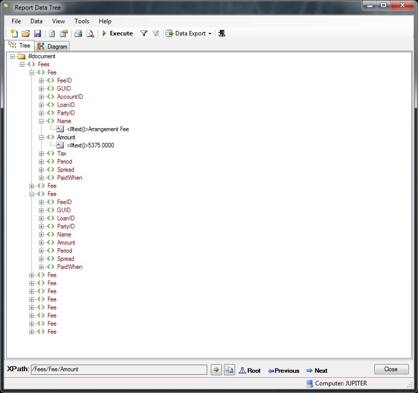This screenshot has width=418, height=393.
Task: Open Print Preview from the toolbar
Action: [x=90, y=33]
